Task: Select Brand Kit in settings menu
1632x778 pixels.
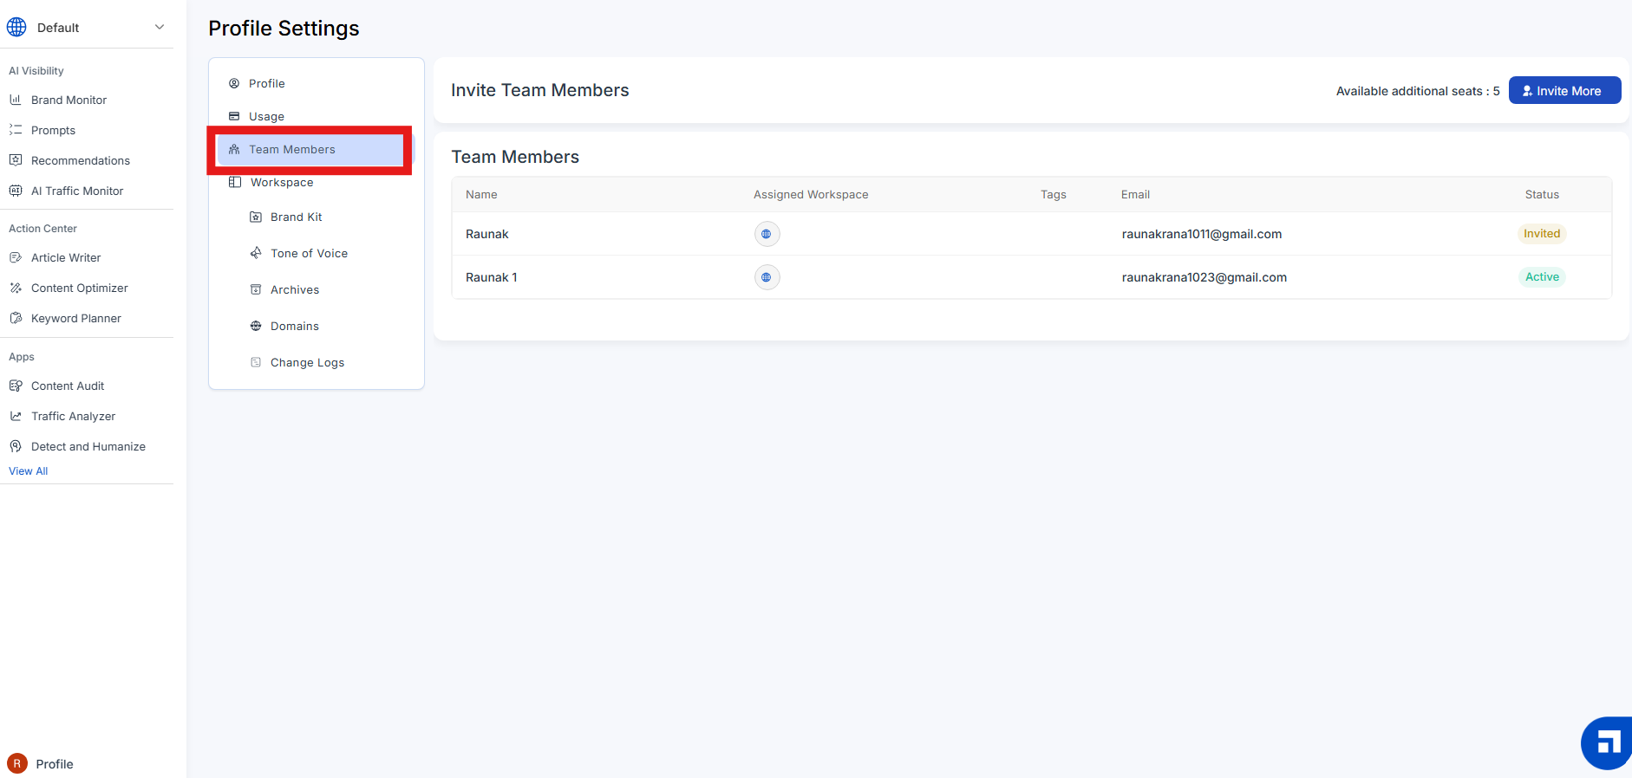Action: click(x=296, y=217)
